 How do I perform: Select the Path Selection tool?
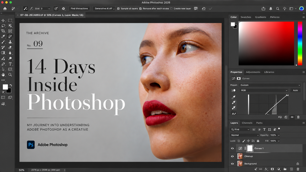pos(3,69)
